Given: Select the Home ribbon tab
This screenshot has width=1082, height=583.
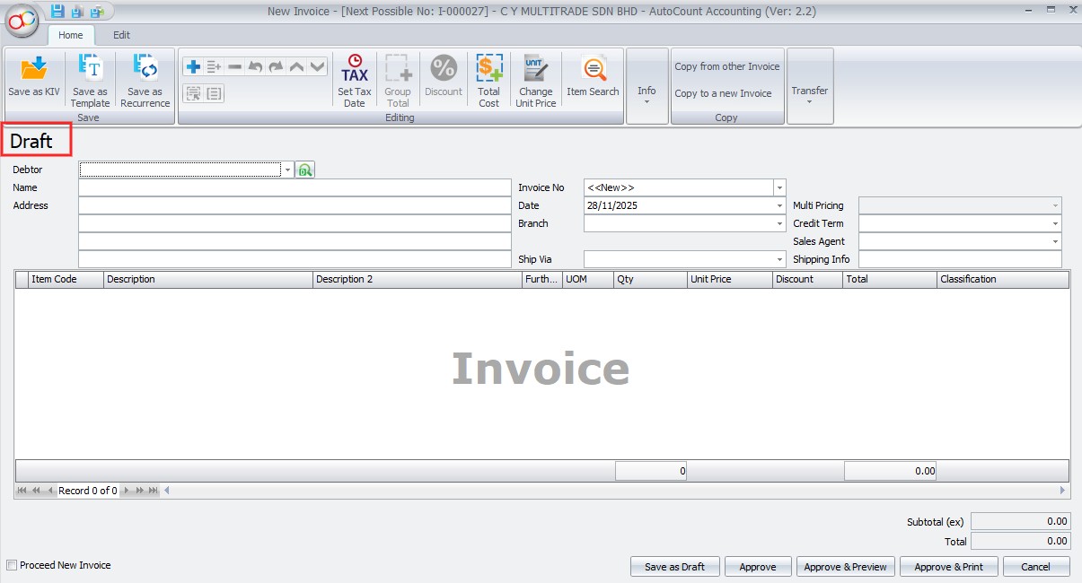Looking at the screenshot, I should pos(70,35).
